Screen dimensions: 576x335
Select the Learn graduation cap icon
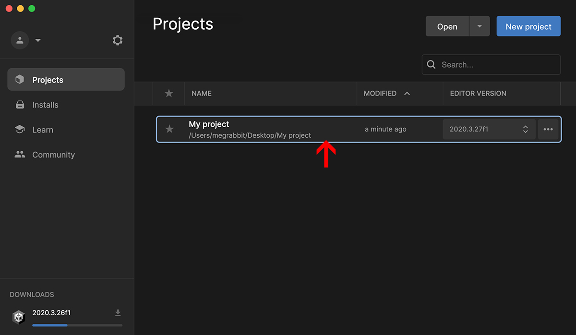(x=19, y=130)
